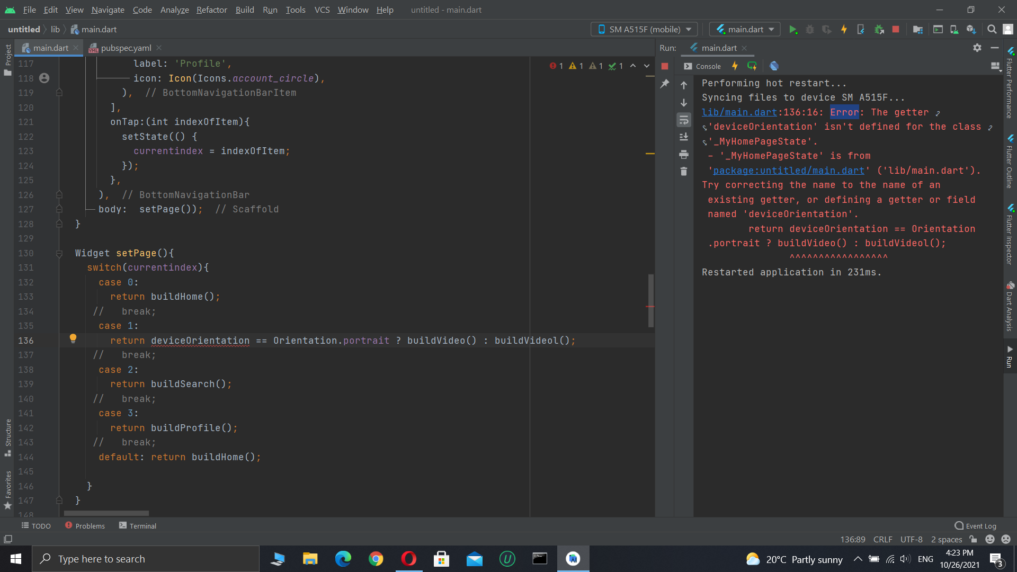
Task: Toggle tool window bars bottom-left icon
Action: click(x=8, y=539)
